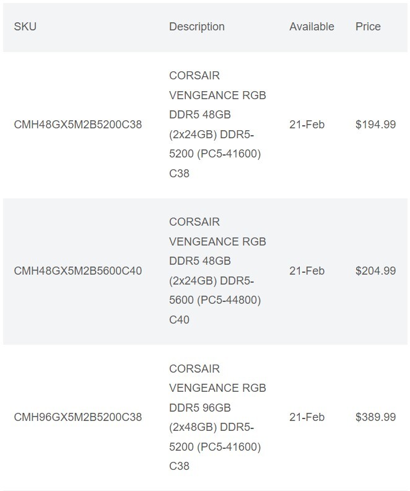Click the 21-Feb date in second row

(x=307, y=271)
